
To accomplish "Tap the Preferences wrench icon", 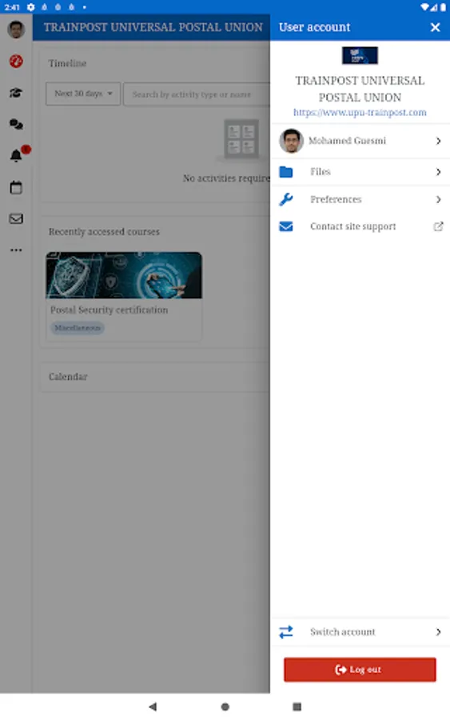I will 286,199.
